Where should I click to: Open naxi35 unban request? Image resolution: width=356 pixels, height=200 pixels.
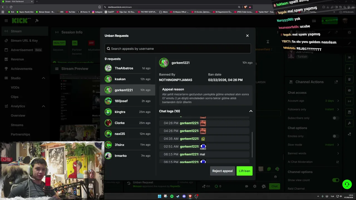point(128,134)
